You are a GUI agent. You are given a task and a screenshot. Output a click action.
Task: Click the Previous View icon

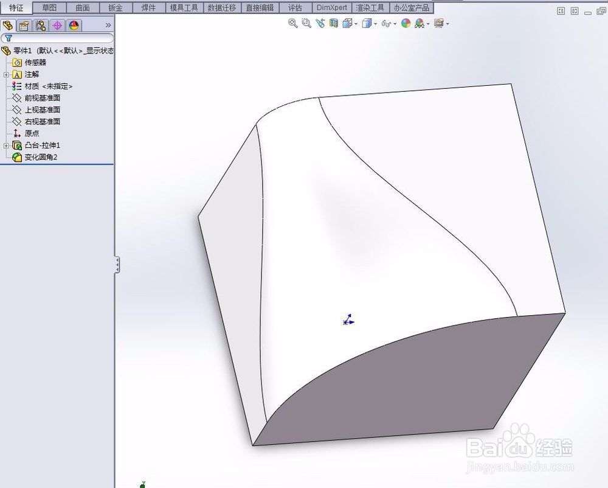[x=320, y=23]
